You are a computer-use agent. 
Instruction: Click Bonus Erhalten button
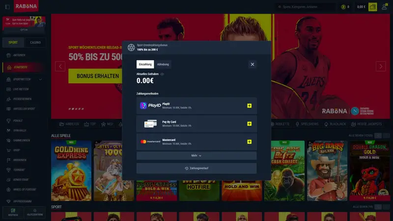[97, 76]
